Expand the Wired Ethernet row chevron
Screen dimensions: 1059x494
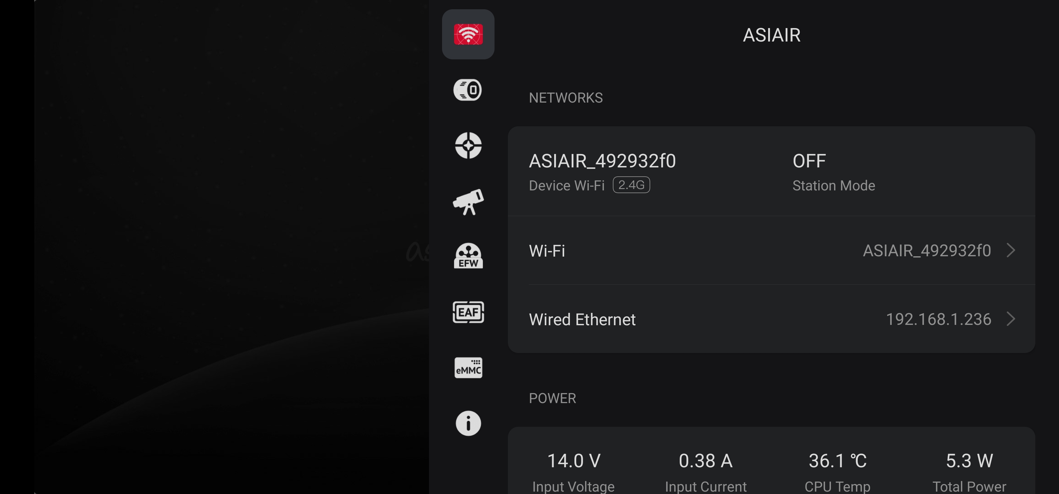tap(1011, 319)
